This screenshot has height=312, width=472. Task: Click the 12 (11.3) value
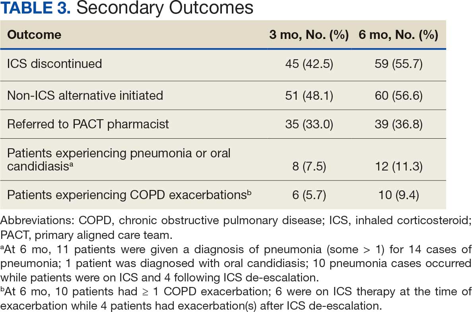(398, 167)
